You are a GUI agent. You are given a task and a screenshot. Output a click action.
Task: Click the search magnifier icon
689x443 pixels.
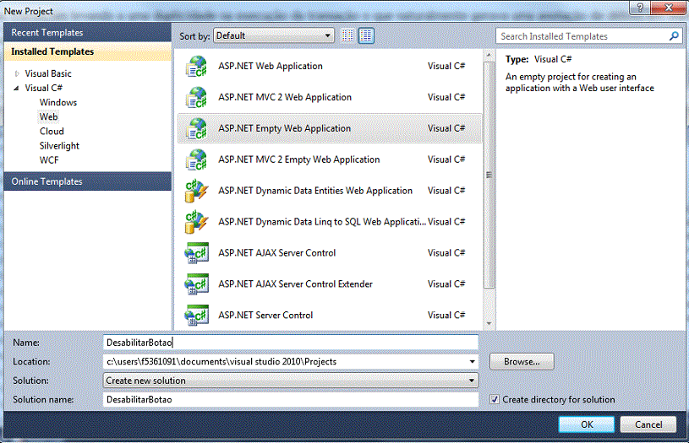(674, 36)
